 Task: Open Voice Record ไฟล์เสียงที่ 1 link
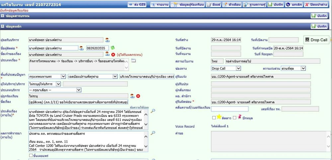coord(218,126)
